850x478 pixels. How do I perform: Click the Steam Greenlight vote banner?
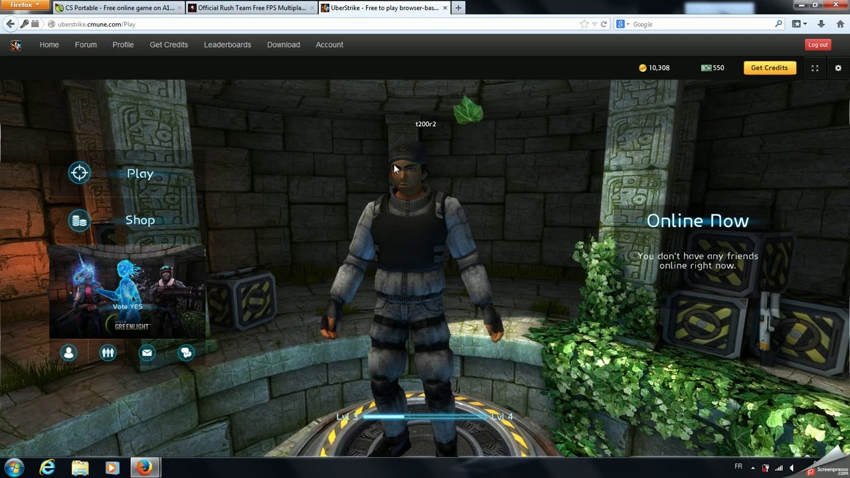coord(127,292)
